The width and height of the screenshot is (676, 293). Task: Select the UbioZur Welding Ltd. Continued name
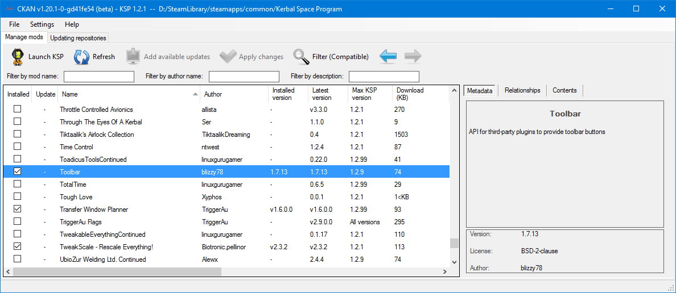pyautogui.click(x=103, y=259)
